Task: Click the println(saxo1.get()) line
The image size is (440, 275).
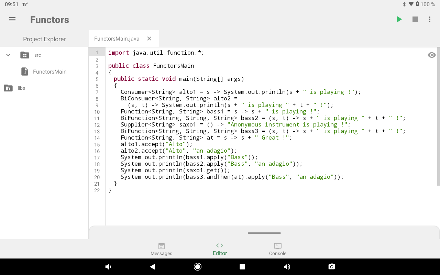Action: 175,170
